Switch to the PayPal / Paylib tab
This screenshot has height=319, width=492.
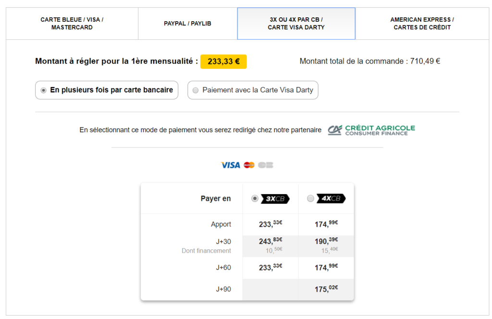coord(187,24)
